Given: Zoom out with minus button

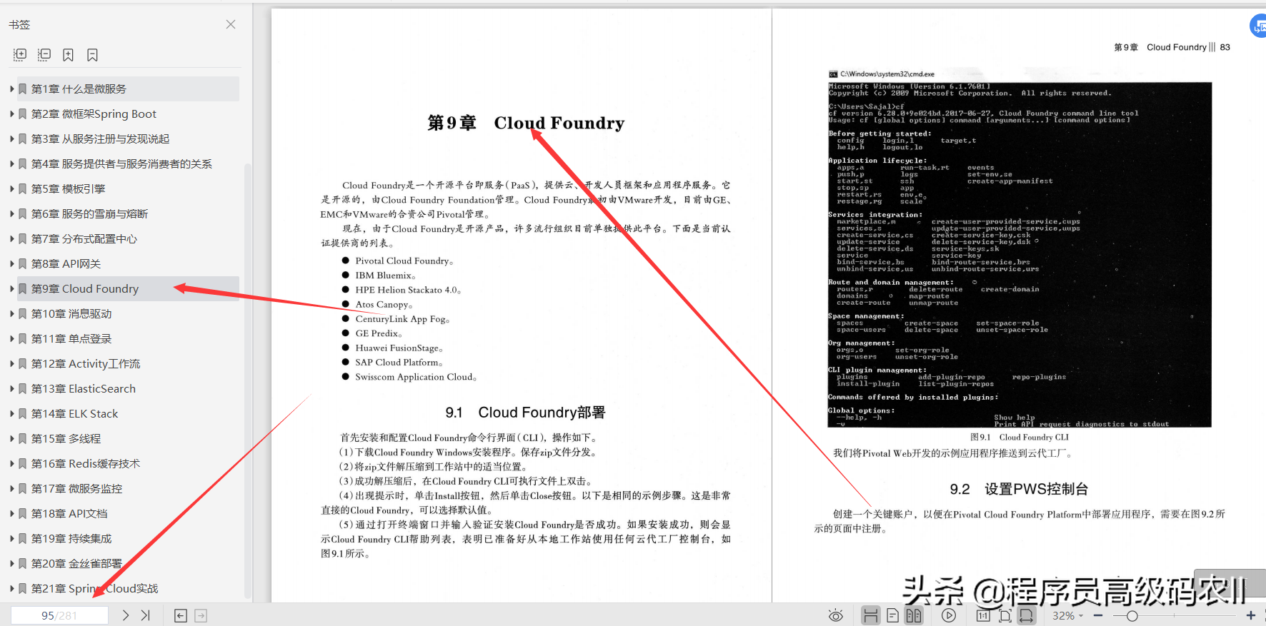Looking at the screenshot, I should tap(1098, 615).
